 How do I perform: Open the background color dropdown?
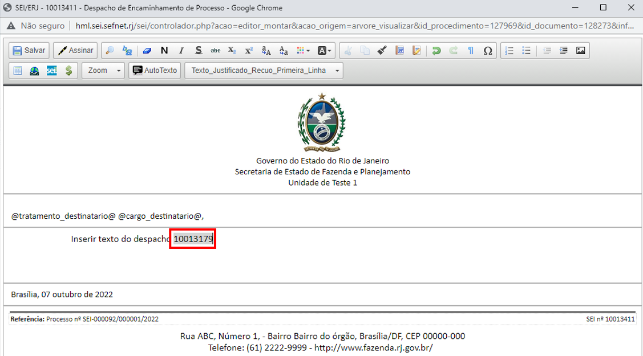click(x=325, y=51)
